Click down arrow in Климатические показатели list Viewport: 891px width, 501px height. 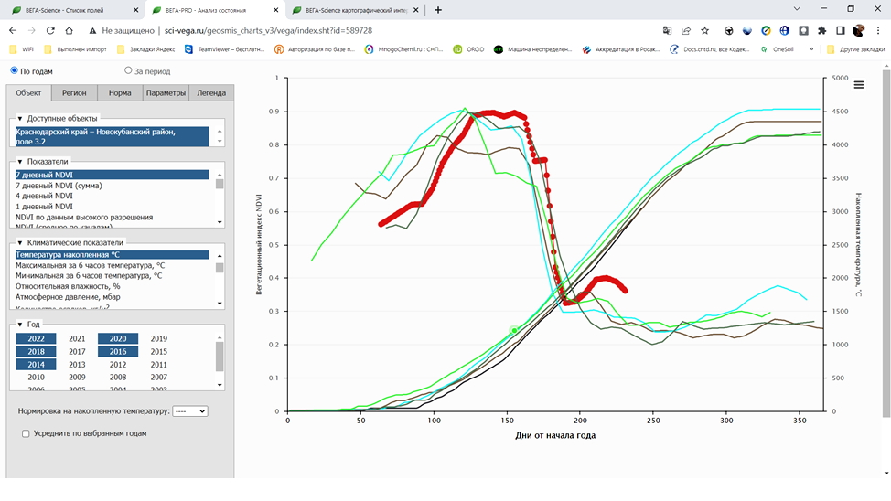pyautogui.click(x=220, y=304)
